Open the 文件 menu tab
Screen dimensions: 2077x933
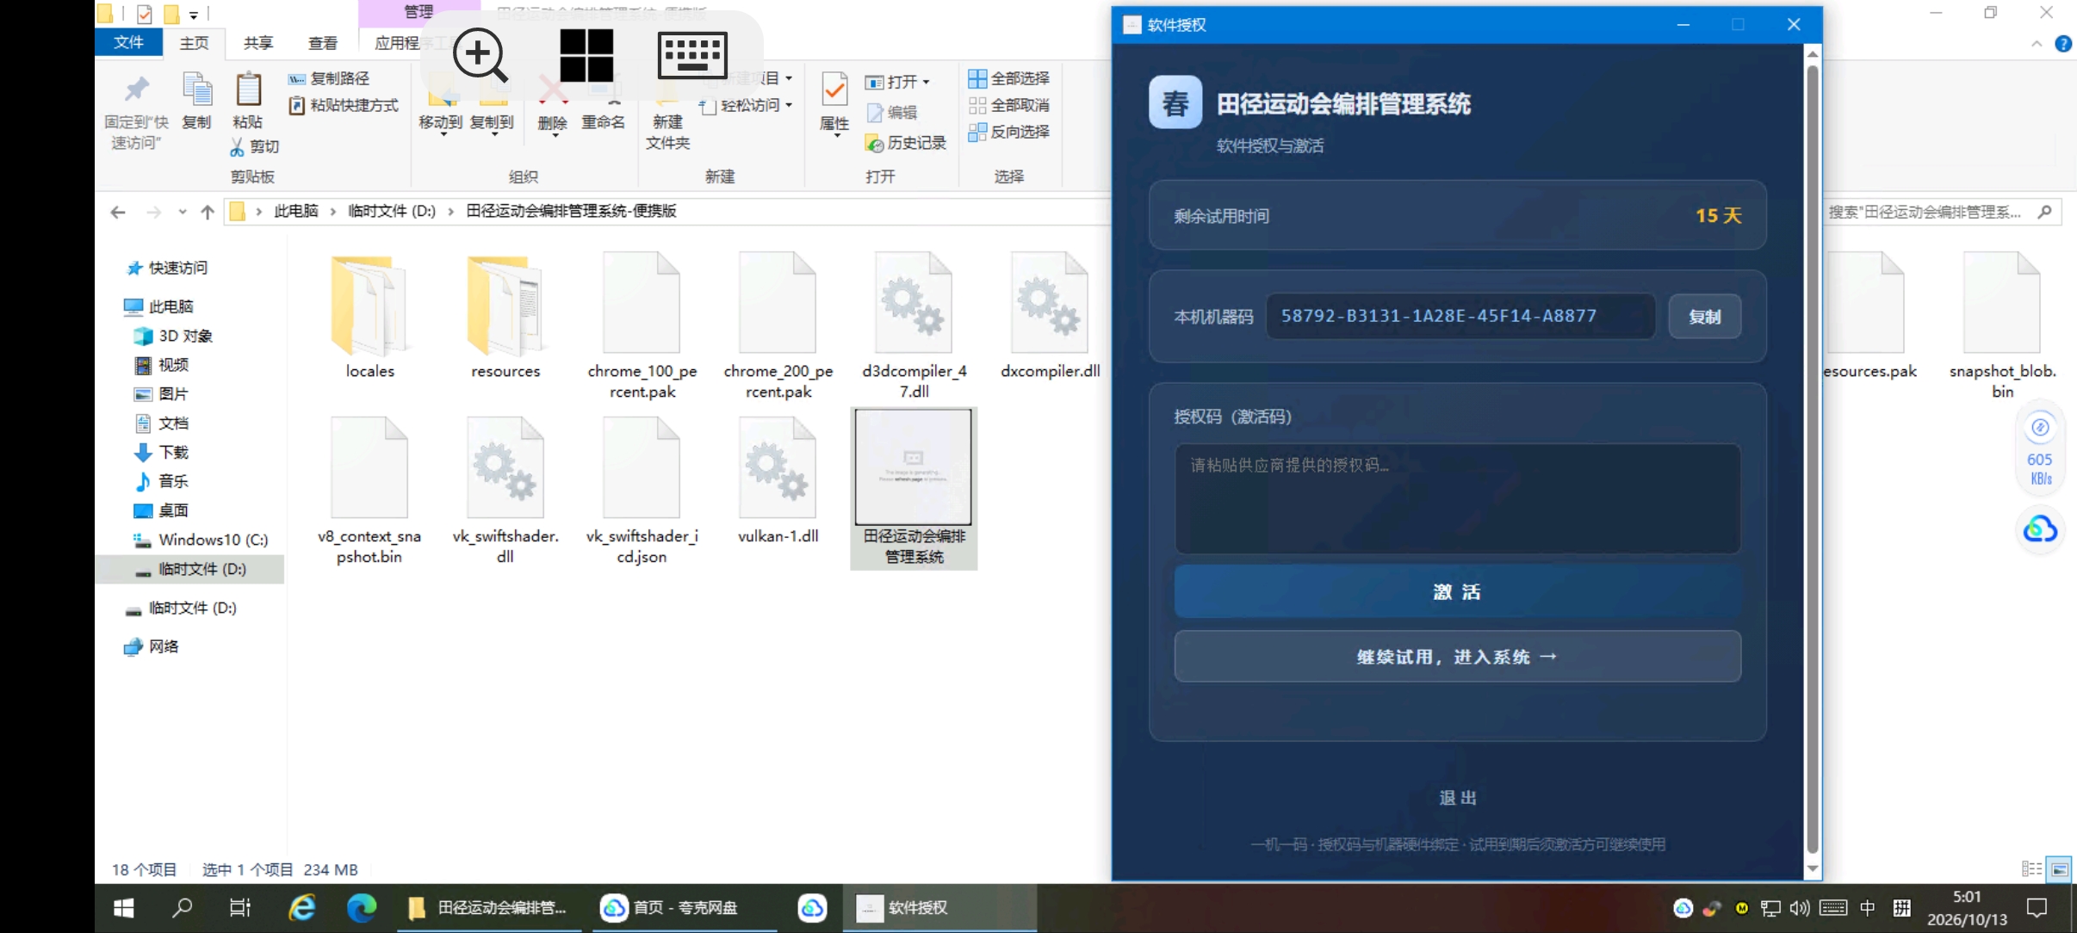coord(128,42)
